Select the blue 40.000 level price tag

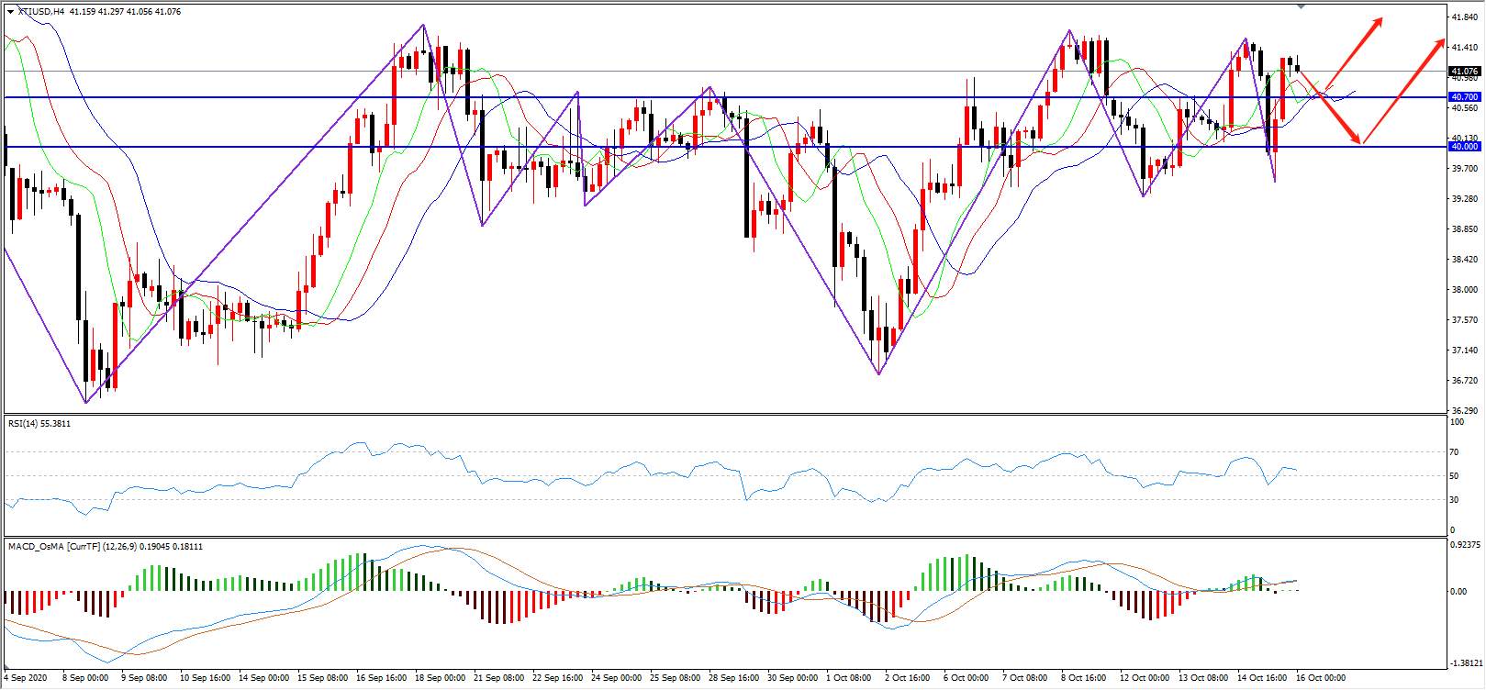[x=1464, y=146]
